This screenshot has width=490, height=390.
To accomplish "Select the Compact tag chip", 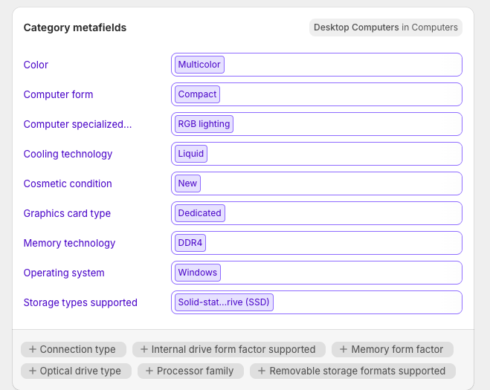I will (x=197, y=94).
